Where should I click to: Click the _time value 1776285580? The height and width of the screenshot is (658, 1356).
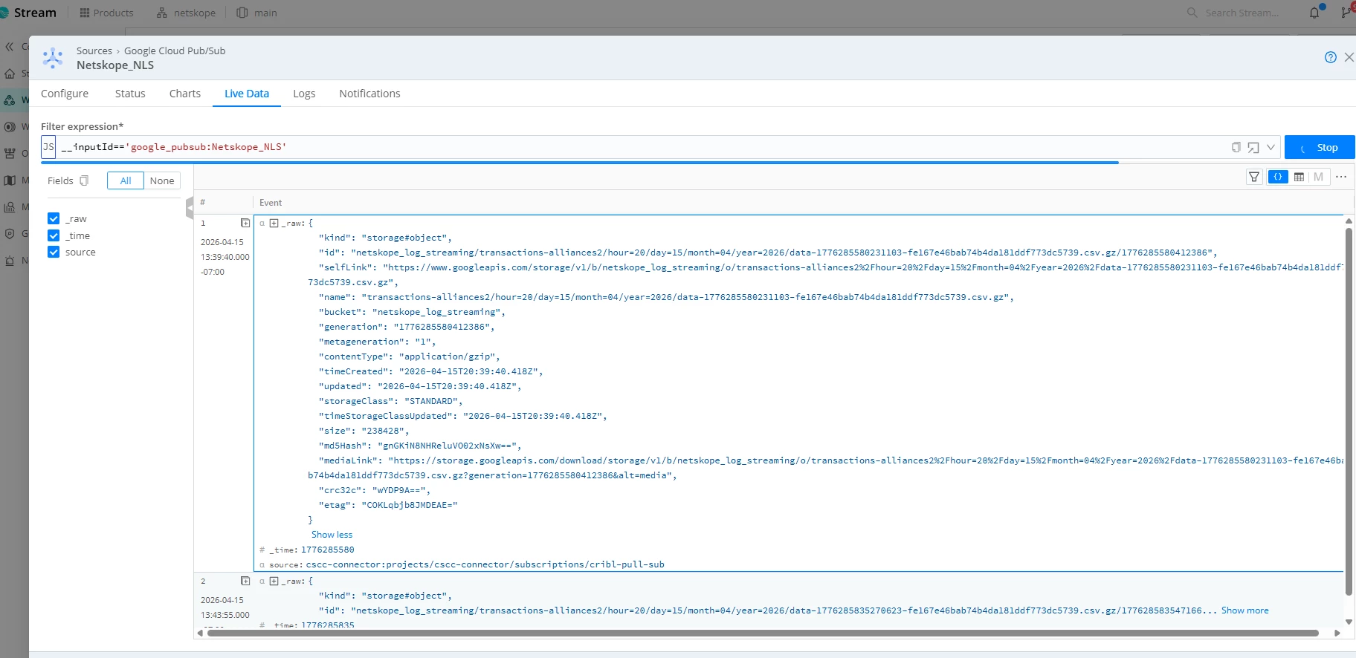click(327, 550)
